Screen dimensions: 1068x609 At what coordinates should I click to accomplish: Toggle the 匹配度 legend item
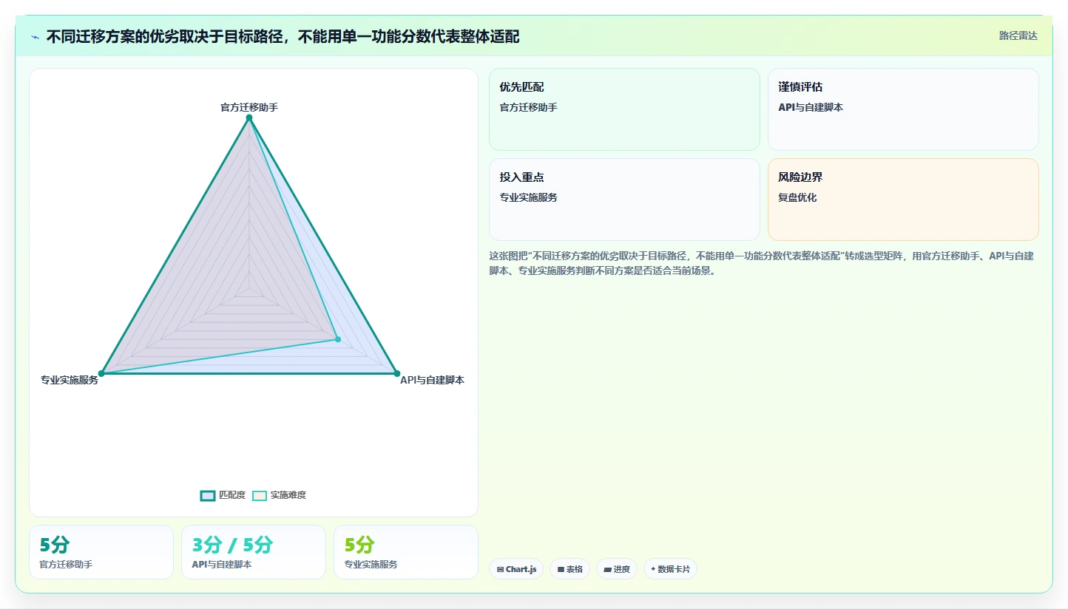[223, 495]
